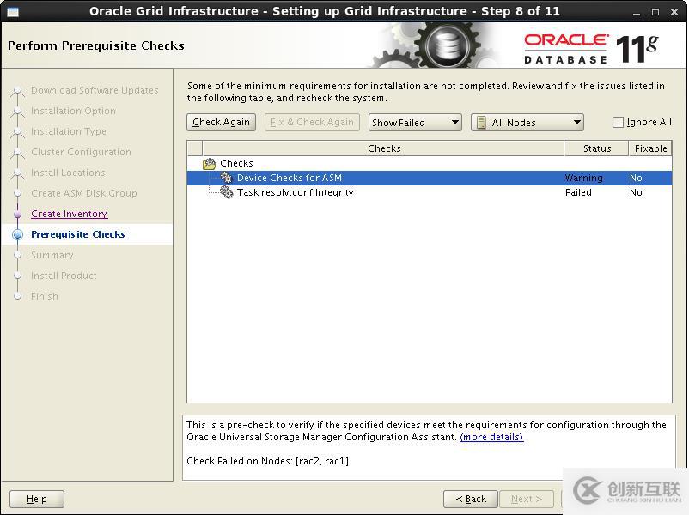This screenshot has width=689, height=515.
Task: Click the Warning status cell
Action: tap(583, 178)
